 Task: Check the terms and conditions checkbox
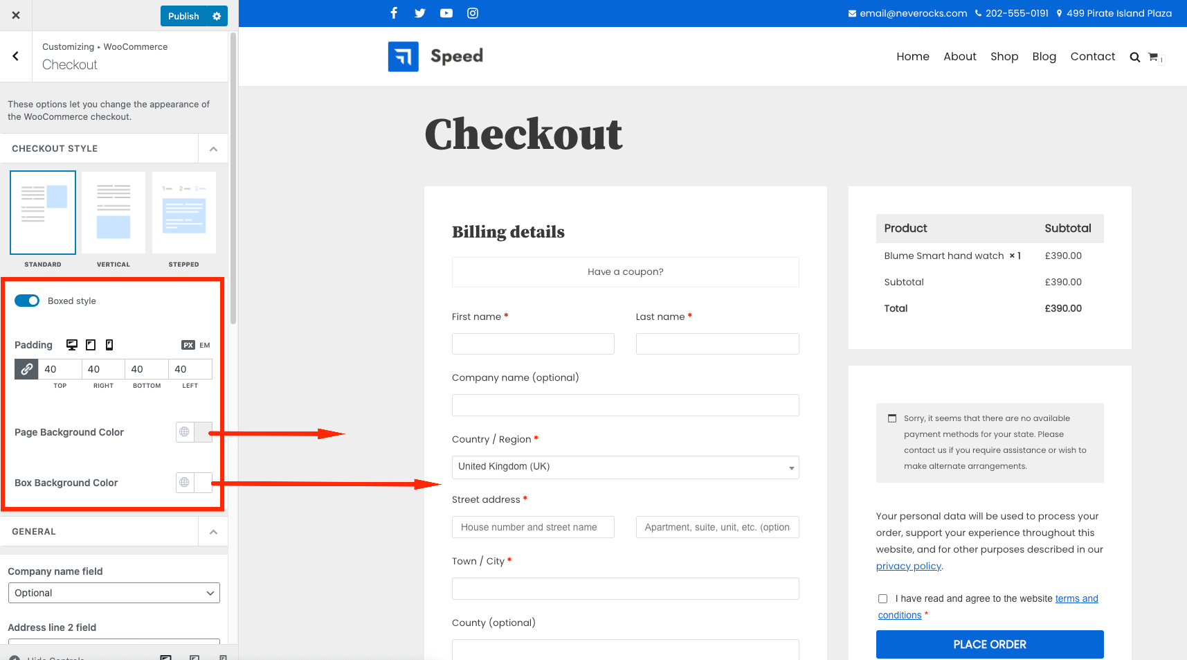point(882,598)
